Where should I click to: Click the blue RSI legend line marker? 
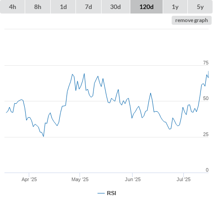tap(101, 193)
